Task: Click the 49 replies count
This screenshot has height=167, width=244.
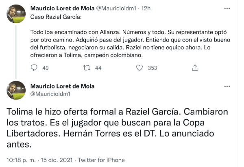Action: pos(45,68)
